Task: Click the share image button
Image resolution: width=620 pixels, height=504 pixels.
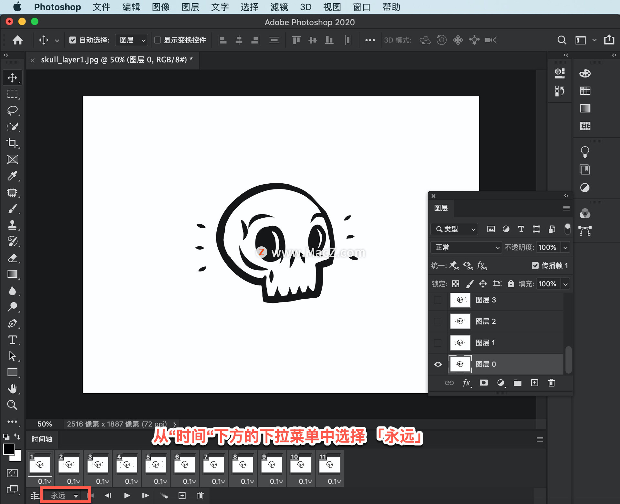Action: 609,39
